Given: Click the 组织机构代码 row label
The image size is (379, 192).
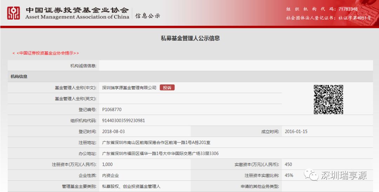Looking at the screenshot, I should pos(84,121).
